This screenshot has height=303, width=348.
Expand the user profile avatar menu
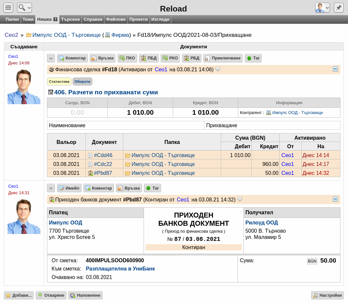[322, 8]
